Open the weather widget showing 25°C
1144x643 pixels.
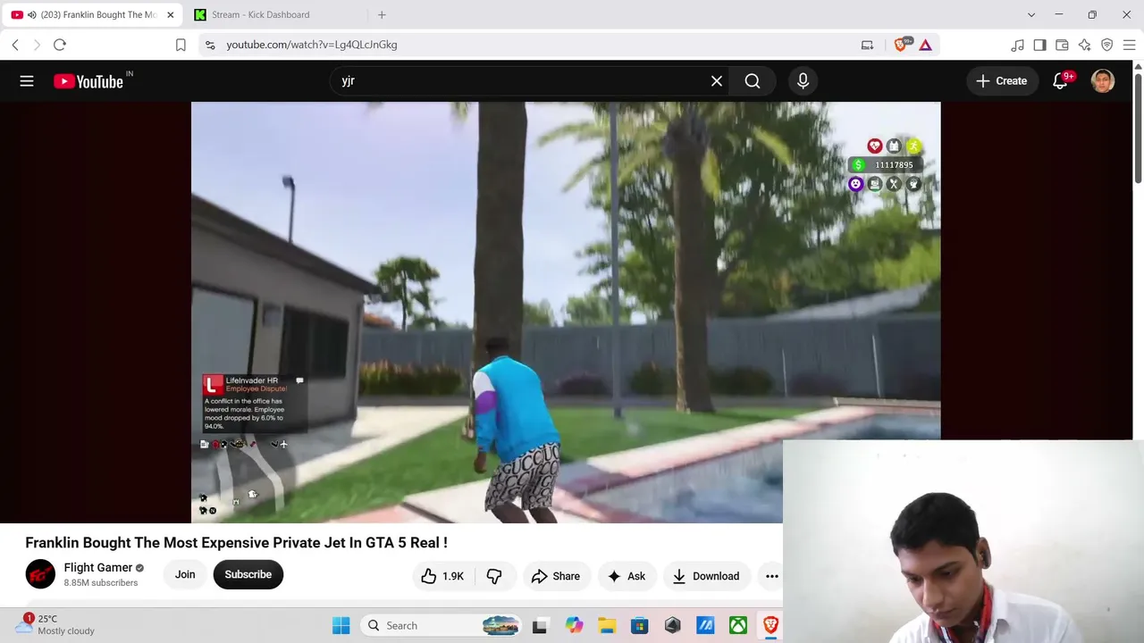pos(55,624)
